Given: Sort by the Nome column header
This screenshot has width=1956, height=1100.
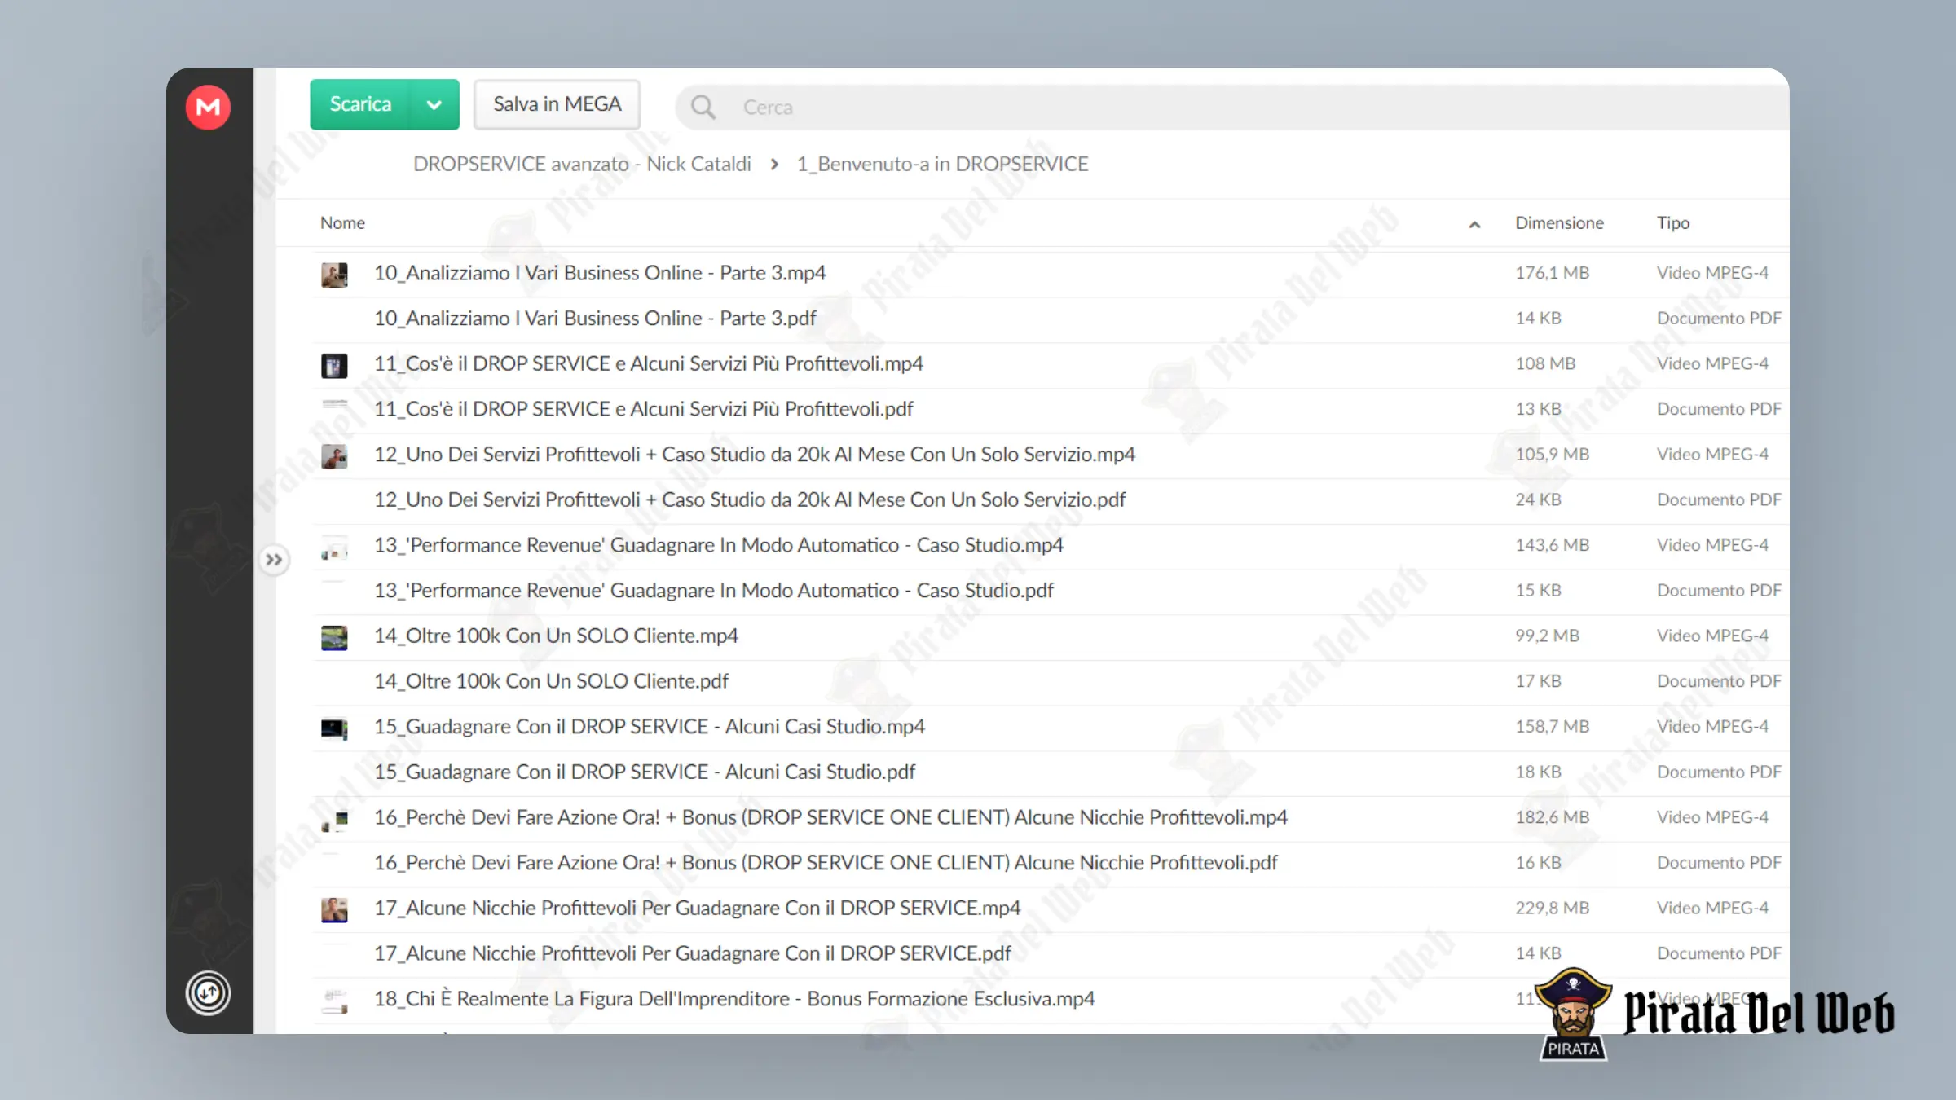Looking at the screenshot, I should click(x=342, y=222).
